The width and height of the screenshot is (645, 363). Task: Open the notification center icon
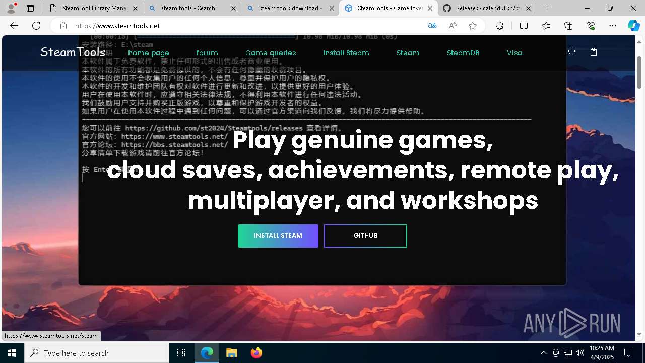[x=628, y=353]
